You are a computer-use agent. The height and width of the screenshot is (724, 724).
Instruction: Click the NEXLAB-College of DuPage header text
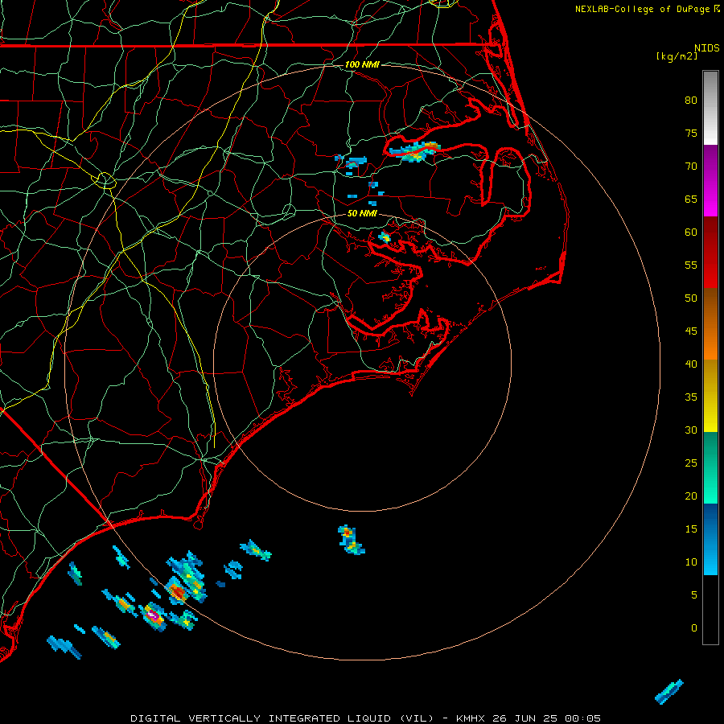tap(642, 9)
